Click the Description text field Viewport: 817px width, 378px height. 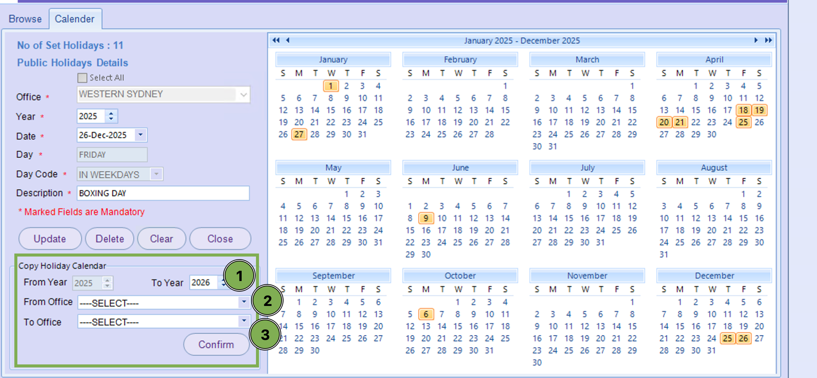pyautogui.click(x=163, y=193)
